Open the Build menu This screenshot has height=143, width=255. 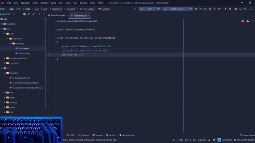pyautogui.click(x=53, y=3)
